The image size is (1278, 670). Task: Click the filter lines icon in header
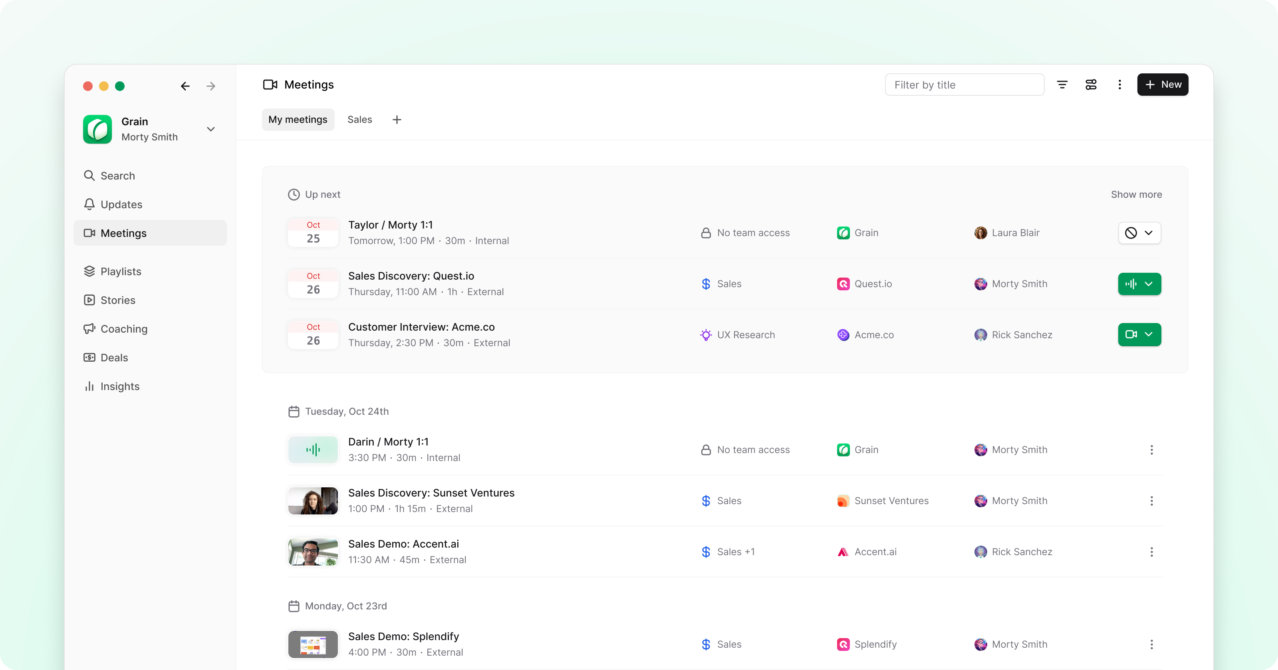point(1062,85)
